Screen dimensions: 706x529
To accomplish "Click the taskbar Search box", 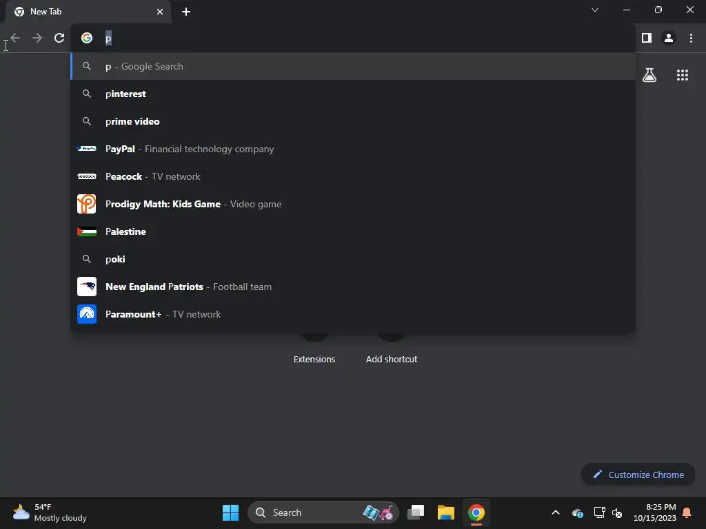I will coord(323,512).
